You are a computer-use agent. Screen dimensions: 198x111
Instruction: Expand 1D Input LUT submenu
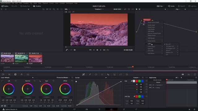click(x=171, y=46)
